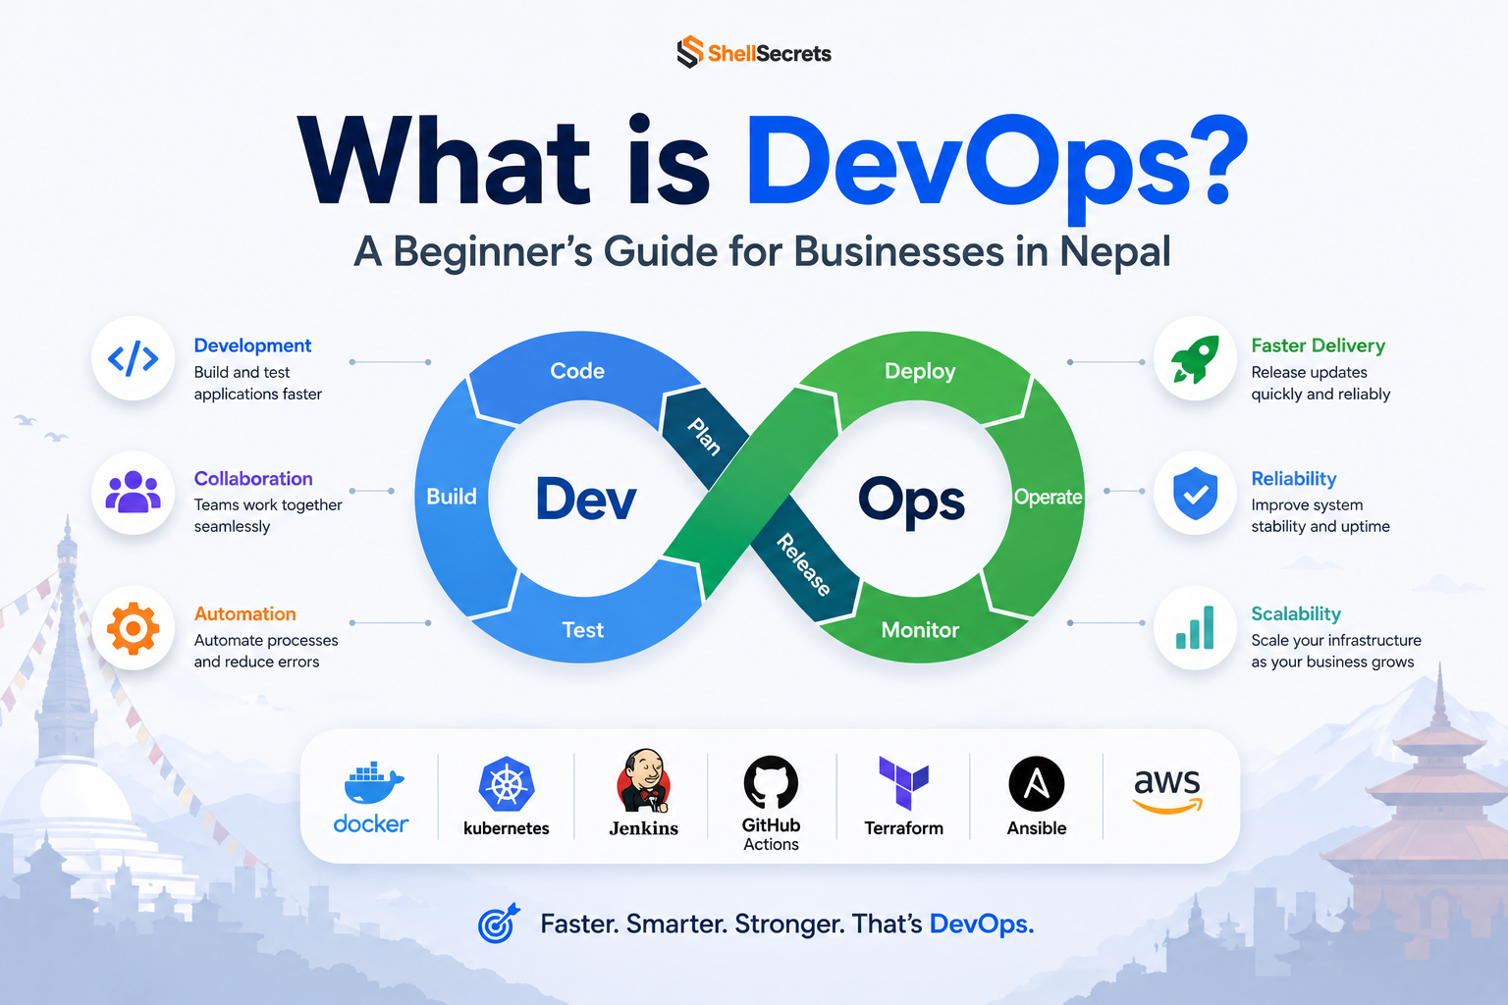Click the "Ansible" label
The image size is (1508, 1005).
tap(1037, 828)
